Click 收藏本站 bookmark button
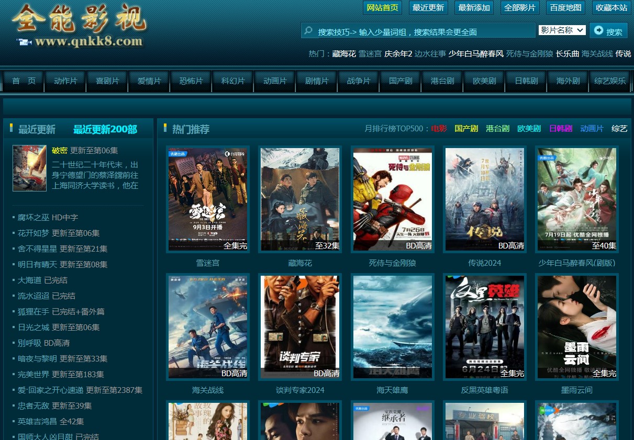The image size is (634, 440). tap(611, 7)
